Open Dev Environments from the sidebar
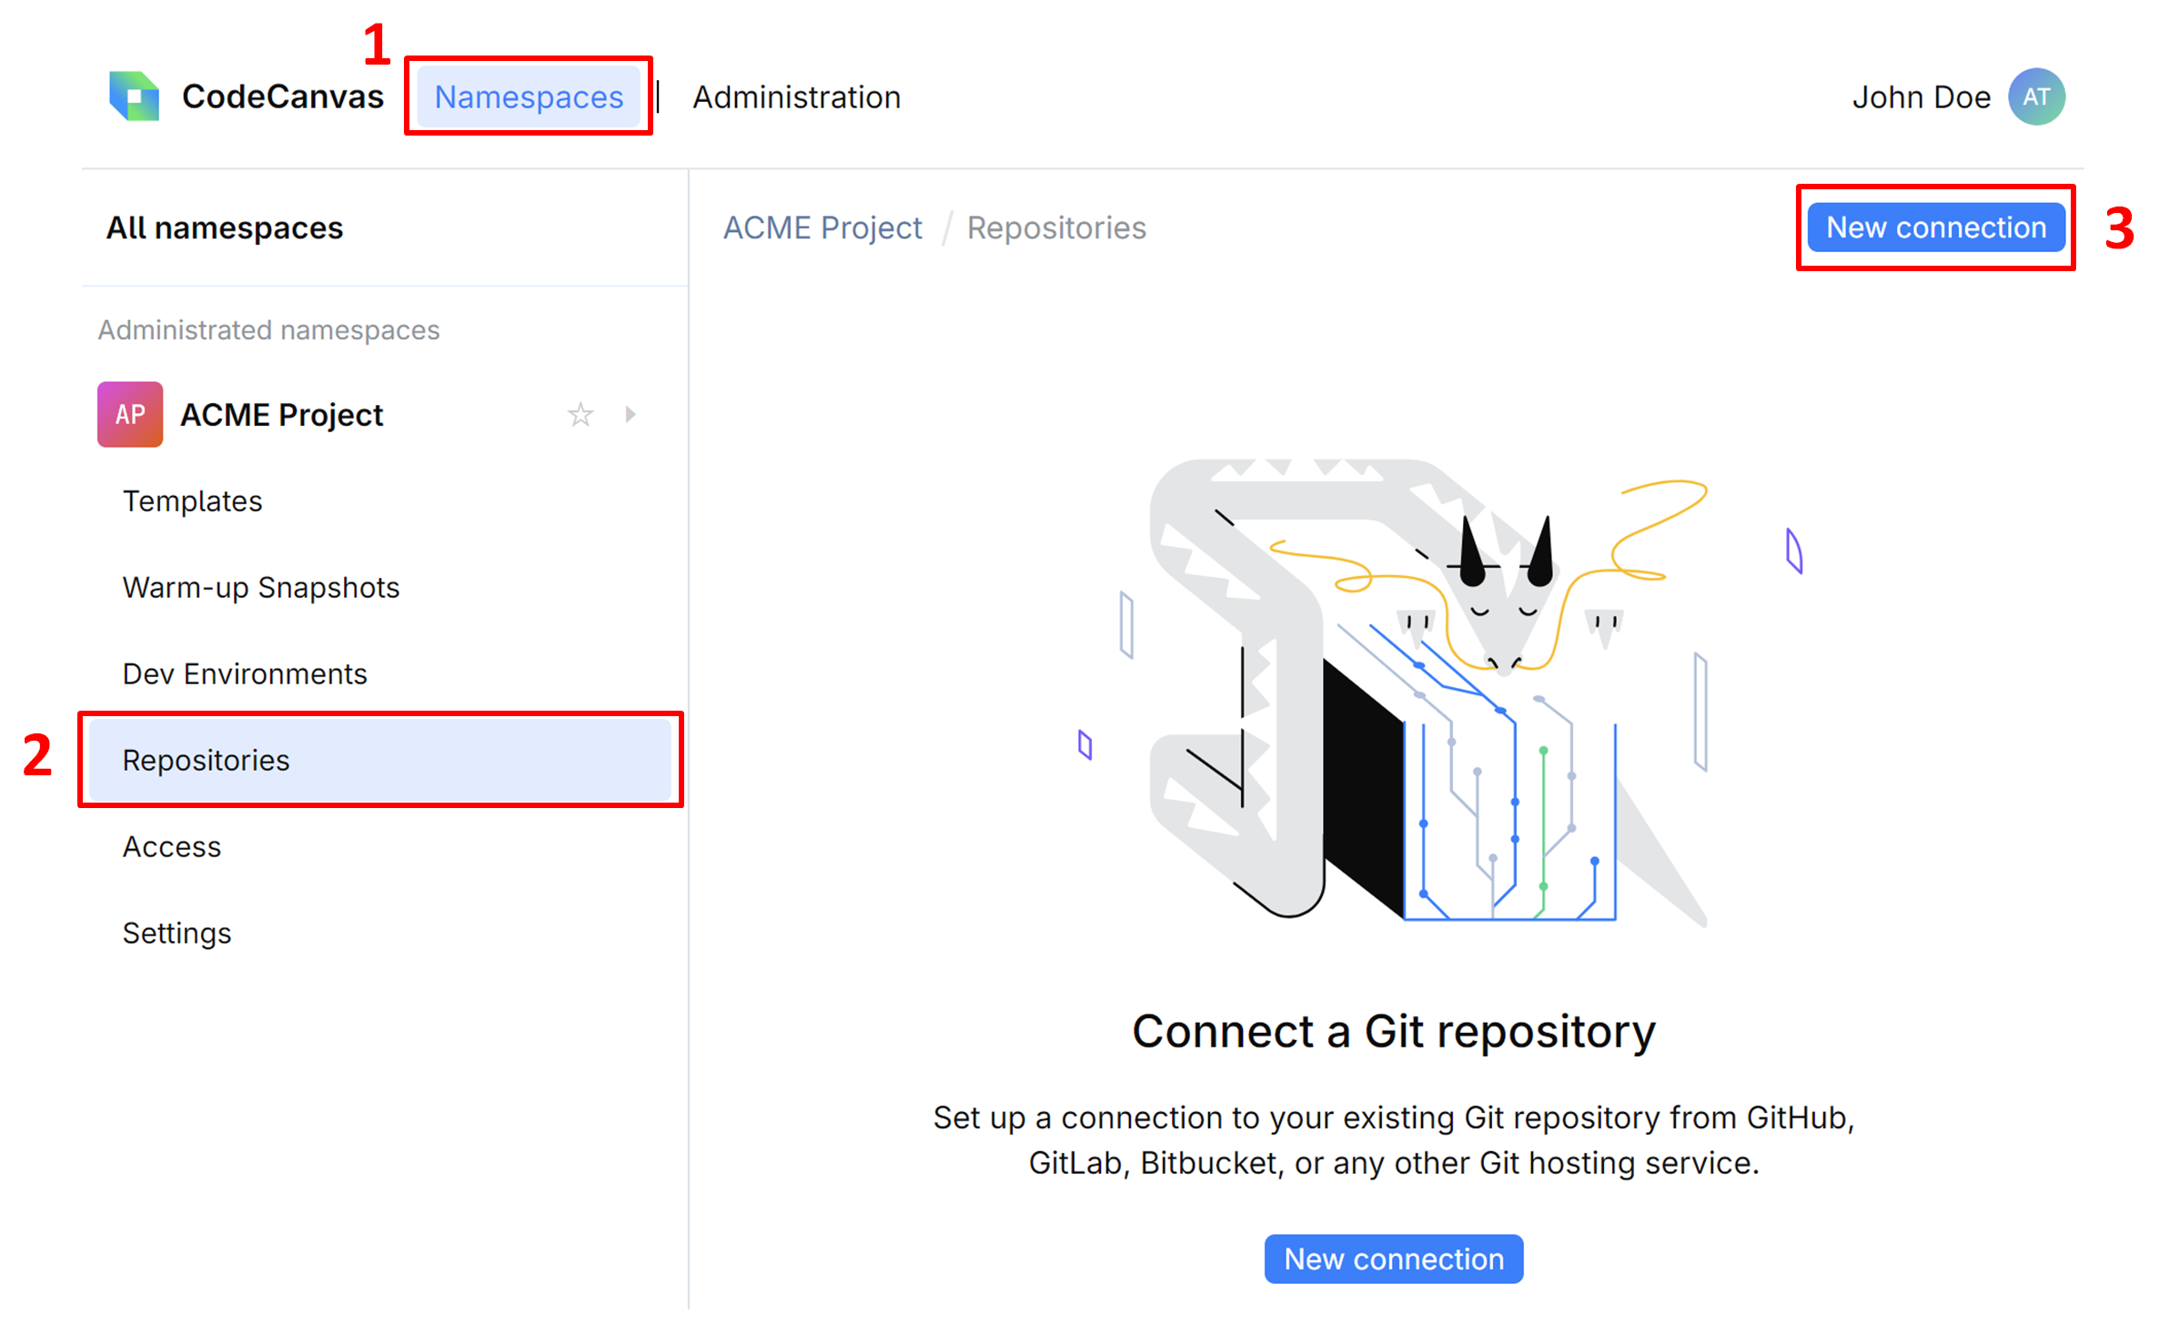2159x1324 pixels. point(244,673)
